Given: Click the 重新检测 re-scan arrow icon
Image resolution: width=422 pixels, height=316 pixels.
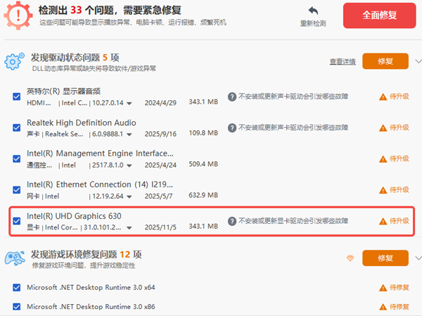Looking at the screenshot, I should pyautogui.click(x=313, y=11).
